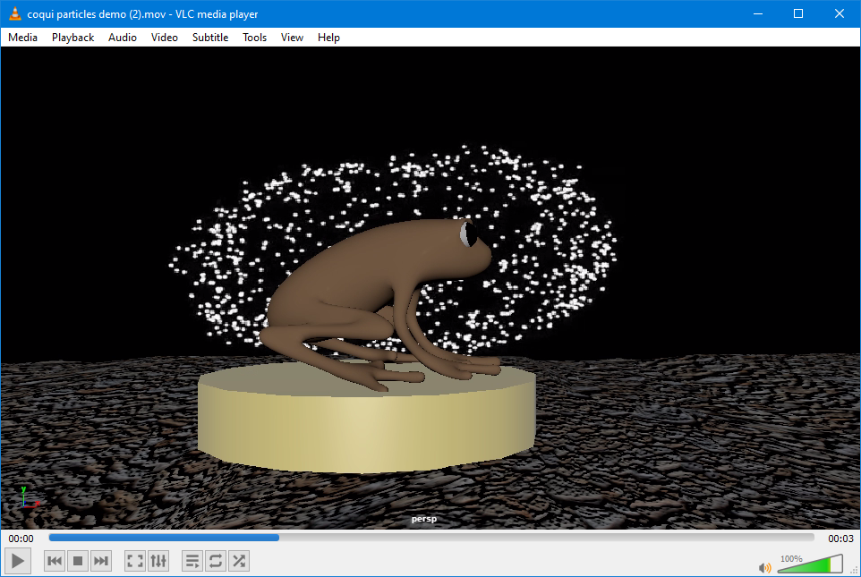Toggle random shuffle playback
The height and width of the screenshot is (577, 861).
click(x=239, y=561)
